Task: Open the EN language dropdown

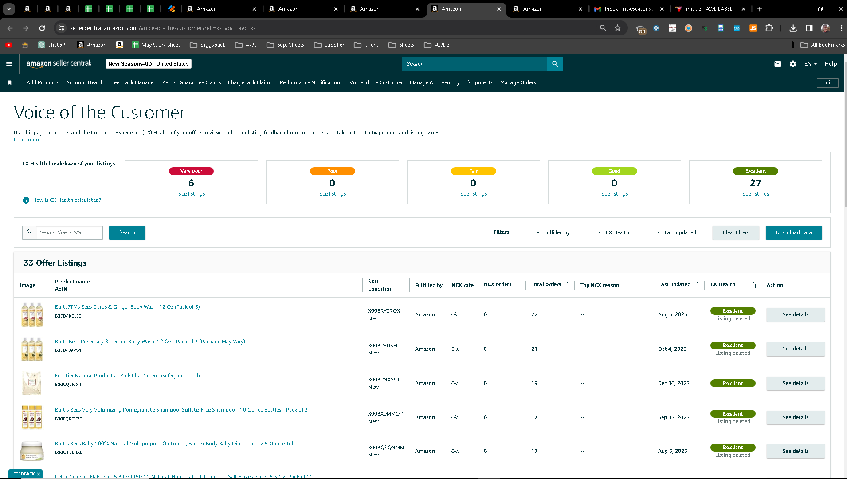Action: [811, 64]
